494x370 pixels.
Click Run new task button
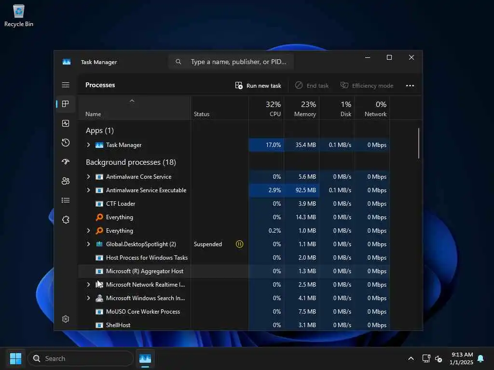[258, 86]
